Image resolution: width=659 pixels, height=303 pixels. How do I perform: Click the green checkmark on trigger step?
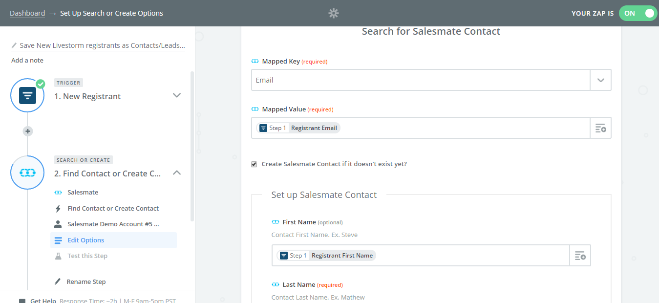(40, 84)
